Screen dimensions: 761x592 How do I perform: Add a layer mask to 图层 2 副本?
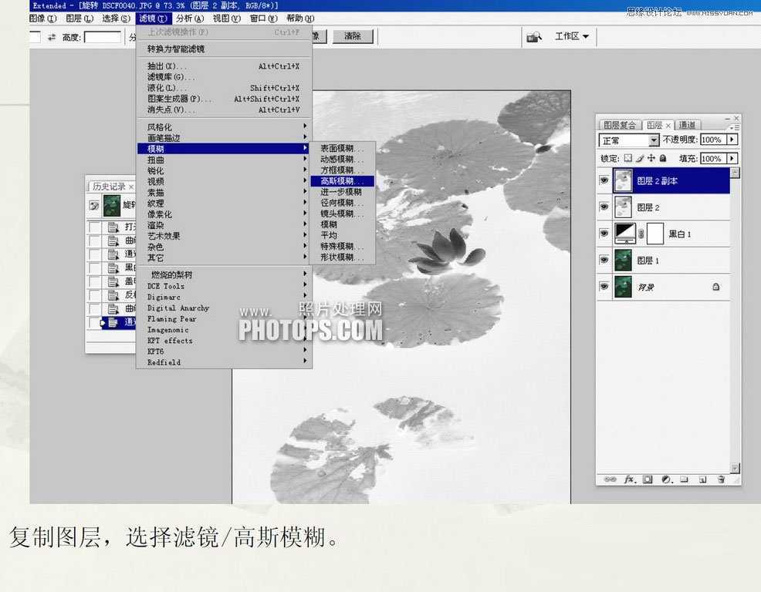[x=648, y=479]
